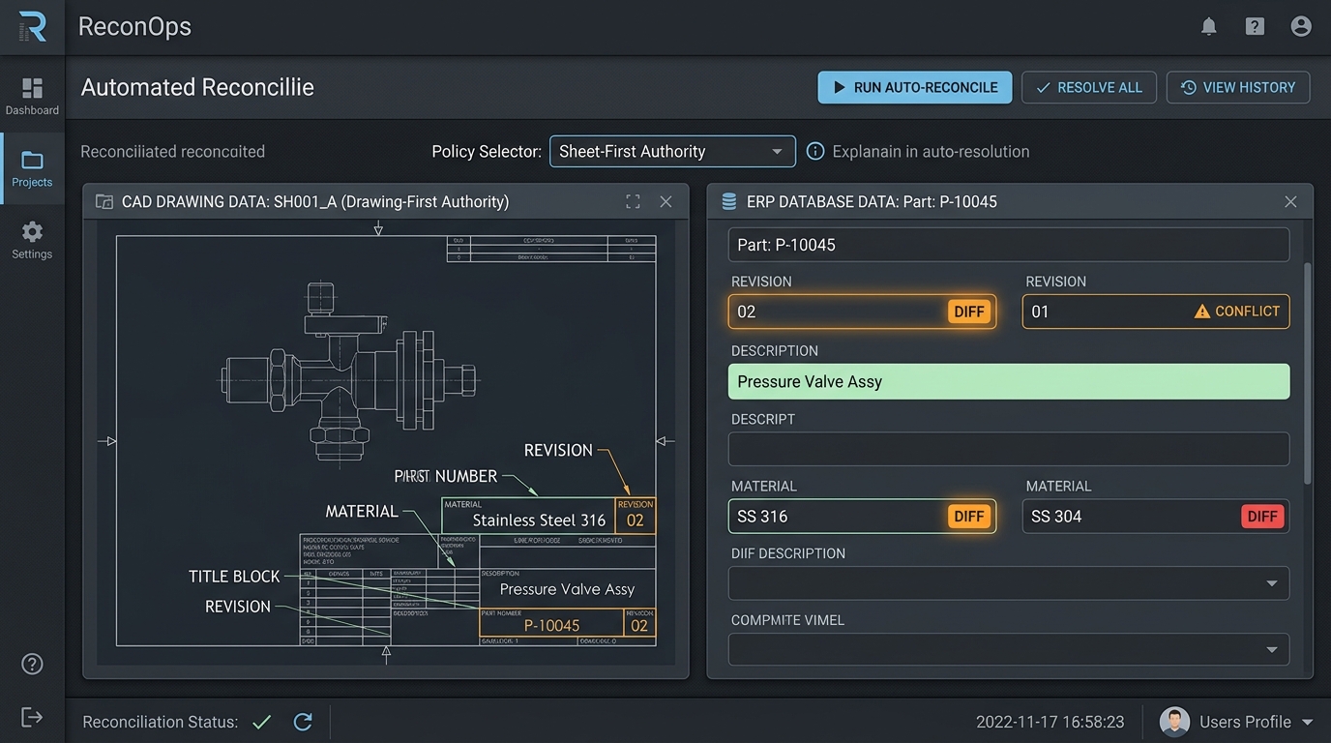The width and height of the screenshot is (1331, 743).
Task: Click the DIFF badge on revision 02
Action: pyautogui.click(x=968, y=312)
